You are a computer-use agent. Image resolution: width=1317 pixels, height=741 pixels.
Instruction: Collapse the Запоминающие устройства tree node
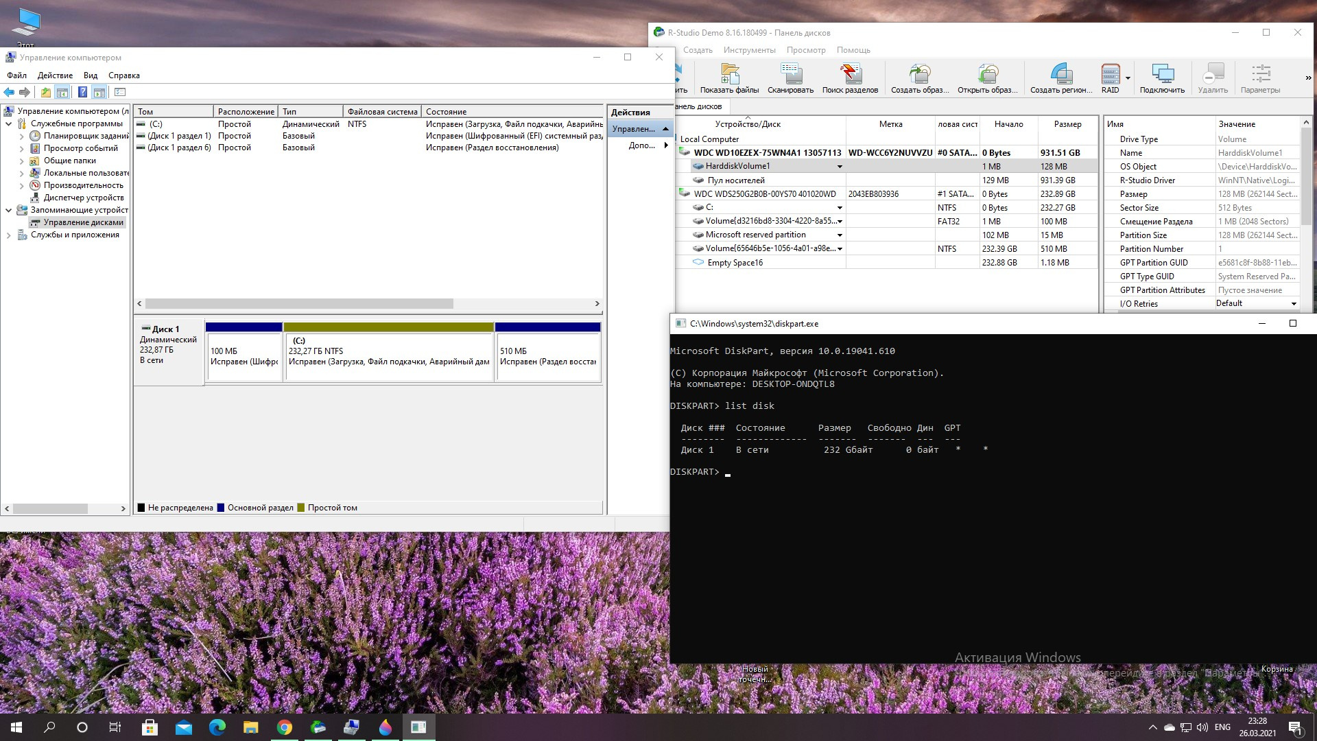click(9, 211)
